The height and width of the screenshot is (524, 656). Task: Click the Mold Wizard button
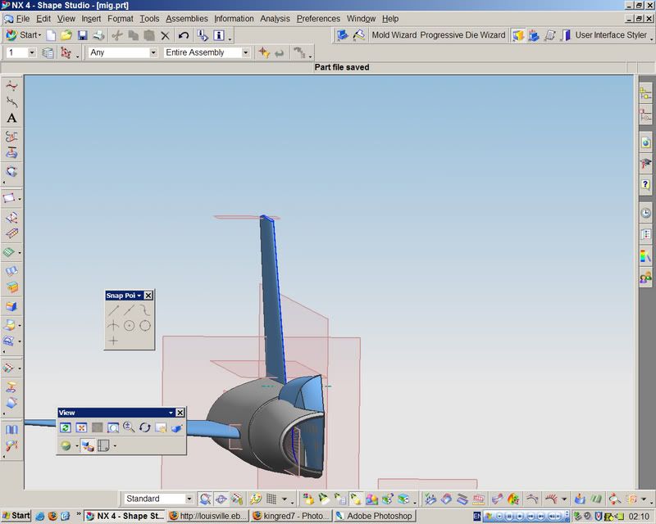(x=394, y=35)
